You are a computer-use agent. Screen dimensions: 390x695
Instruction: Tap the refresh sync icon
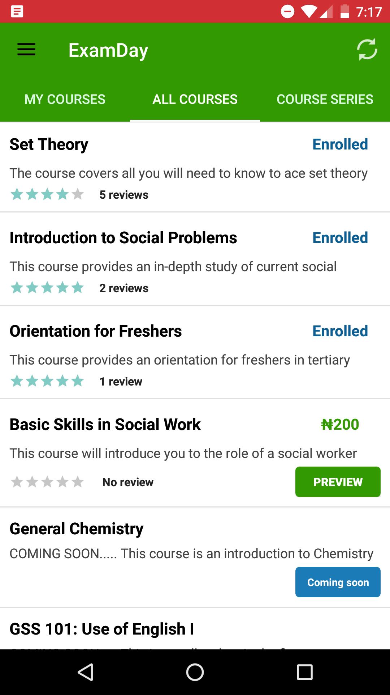(367, 49)
